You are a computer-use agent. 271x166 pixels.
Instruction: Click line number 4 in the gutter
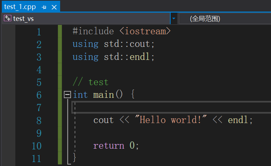pos(39,70)
